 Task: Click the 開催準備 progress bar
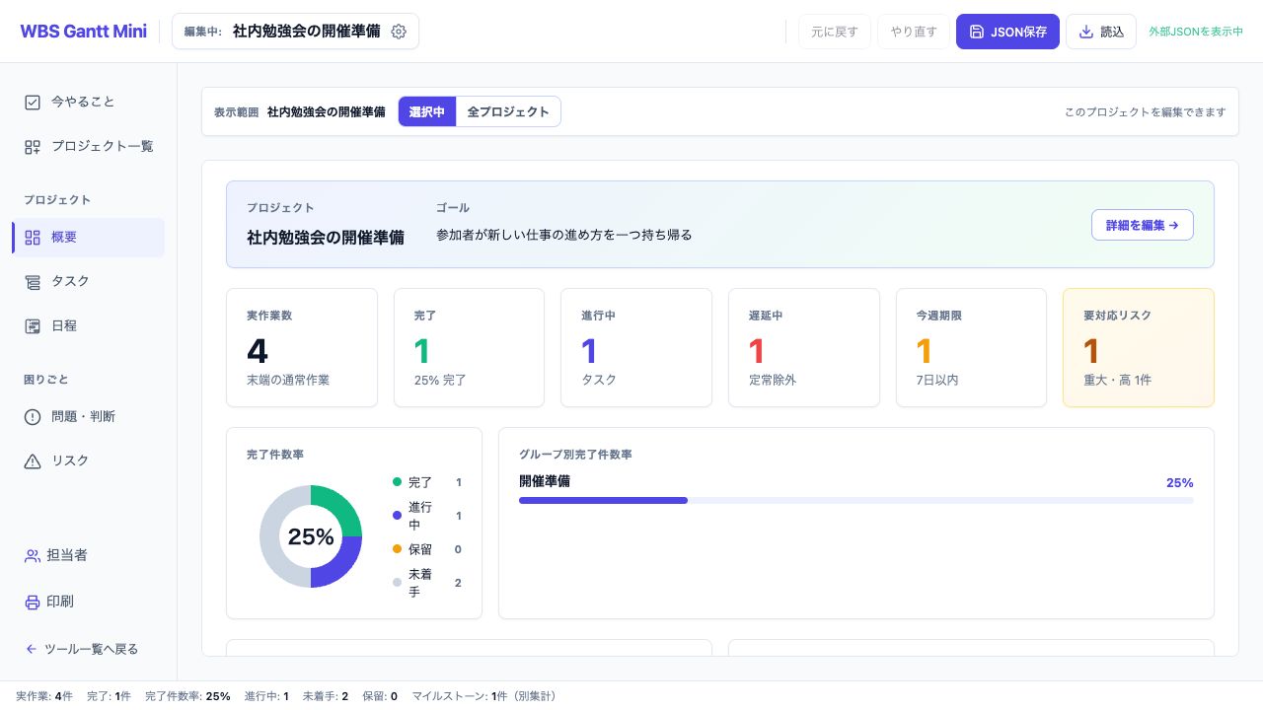point(856,500)
